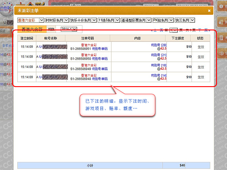Image resolution: width=227 pixels, height=170 pixels.
Task: Click the 特别号 [14] bet content link
Action: click(x=159, y=75)
